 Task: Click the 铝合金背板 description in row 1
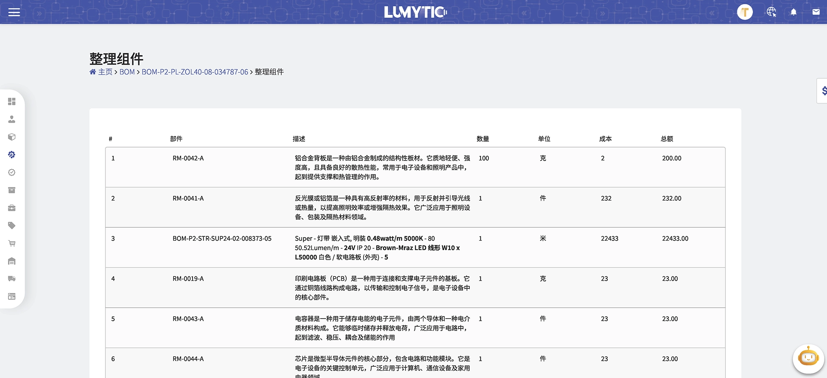(382, 167)
